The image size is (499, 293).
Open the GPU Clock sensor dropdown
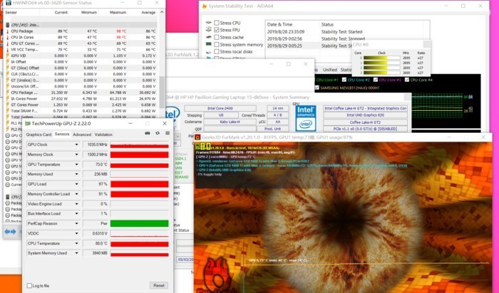click(77, 144)
